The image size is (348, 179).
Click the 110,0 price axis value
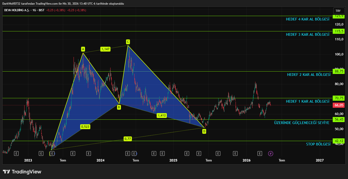(339, 39)
